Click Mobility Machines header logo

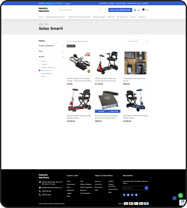point(44,10)
